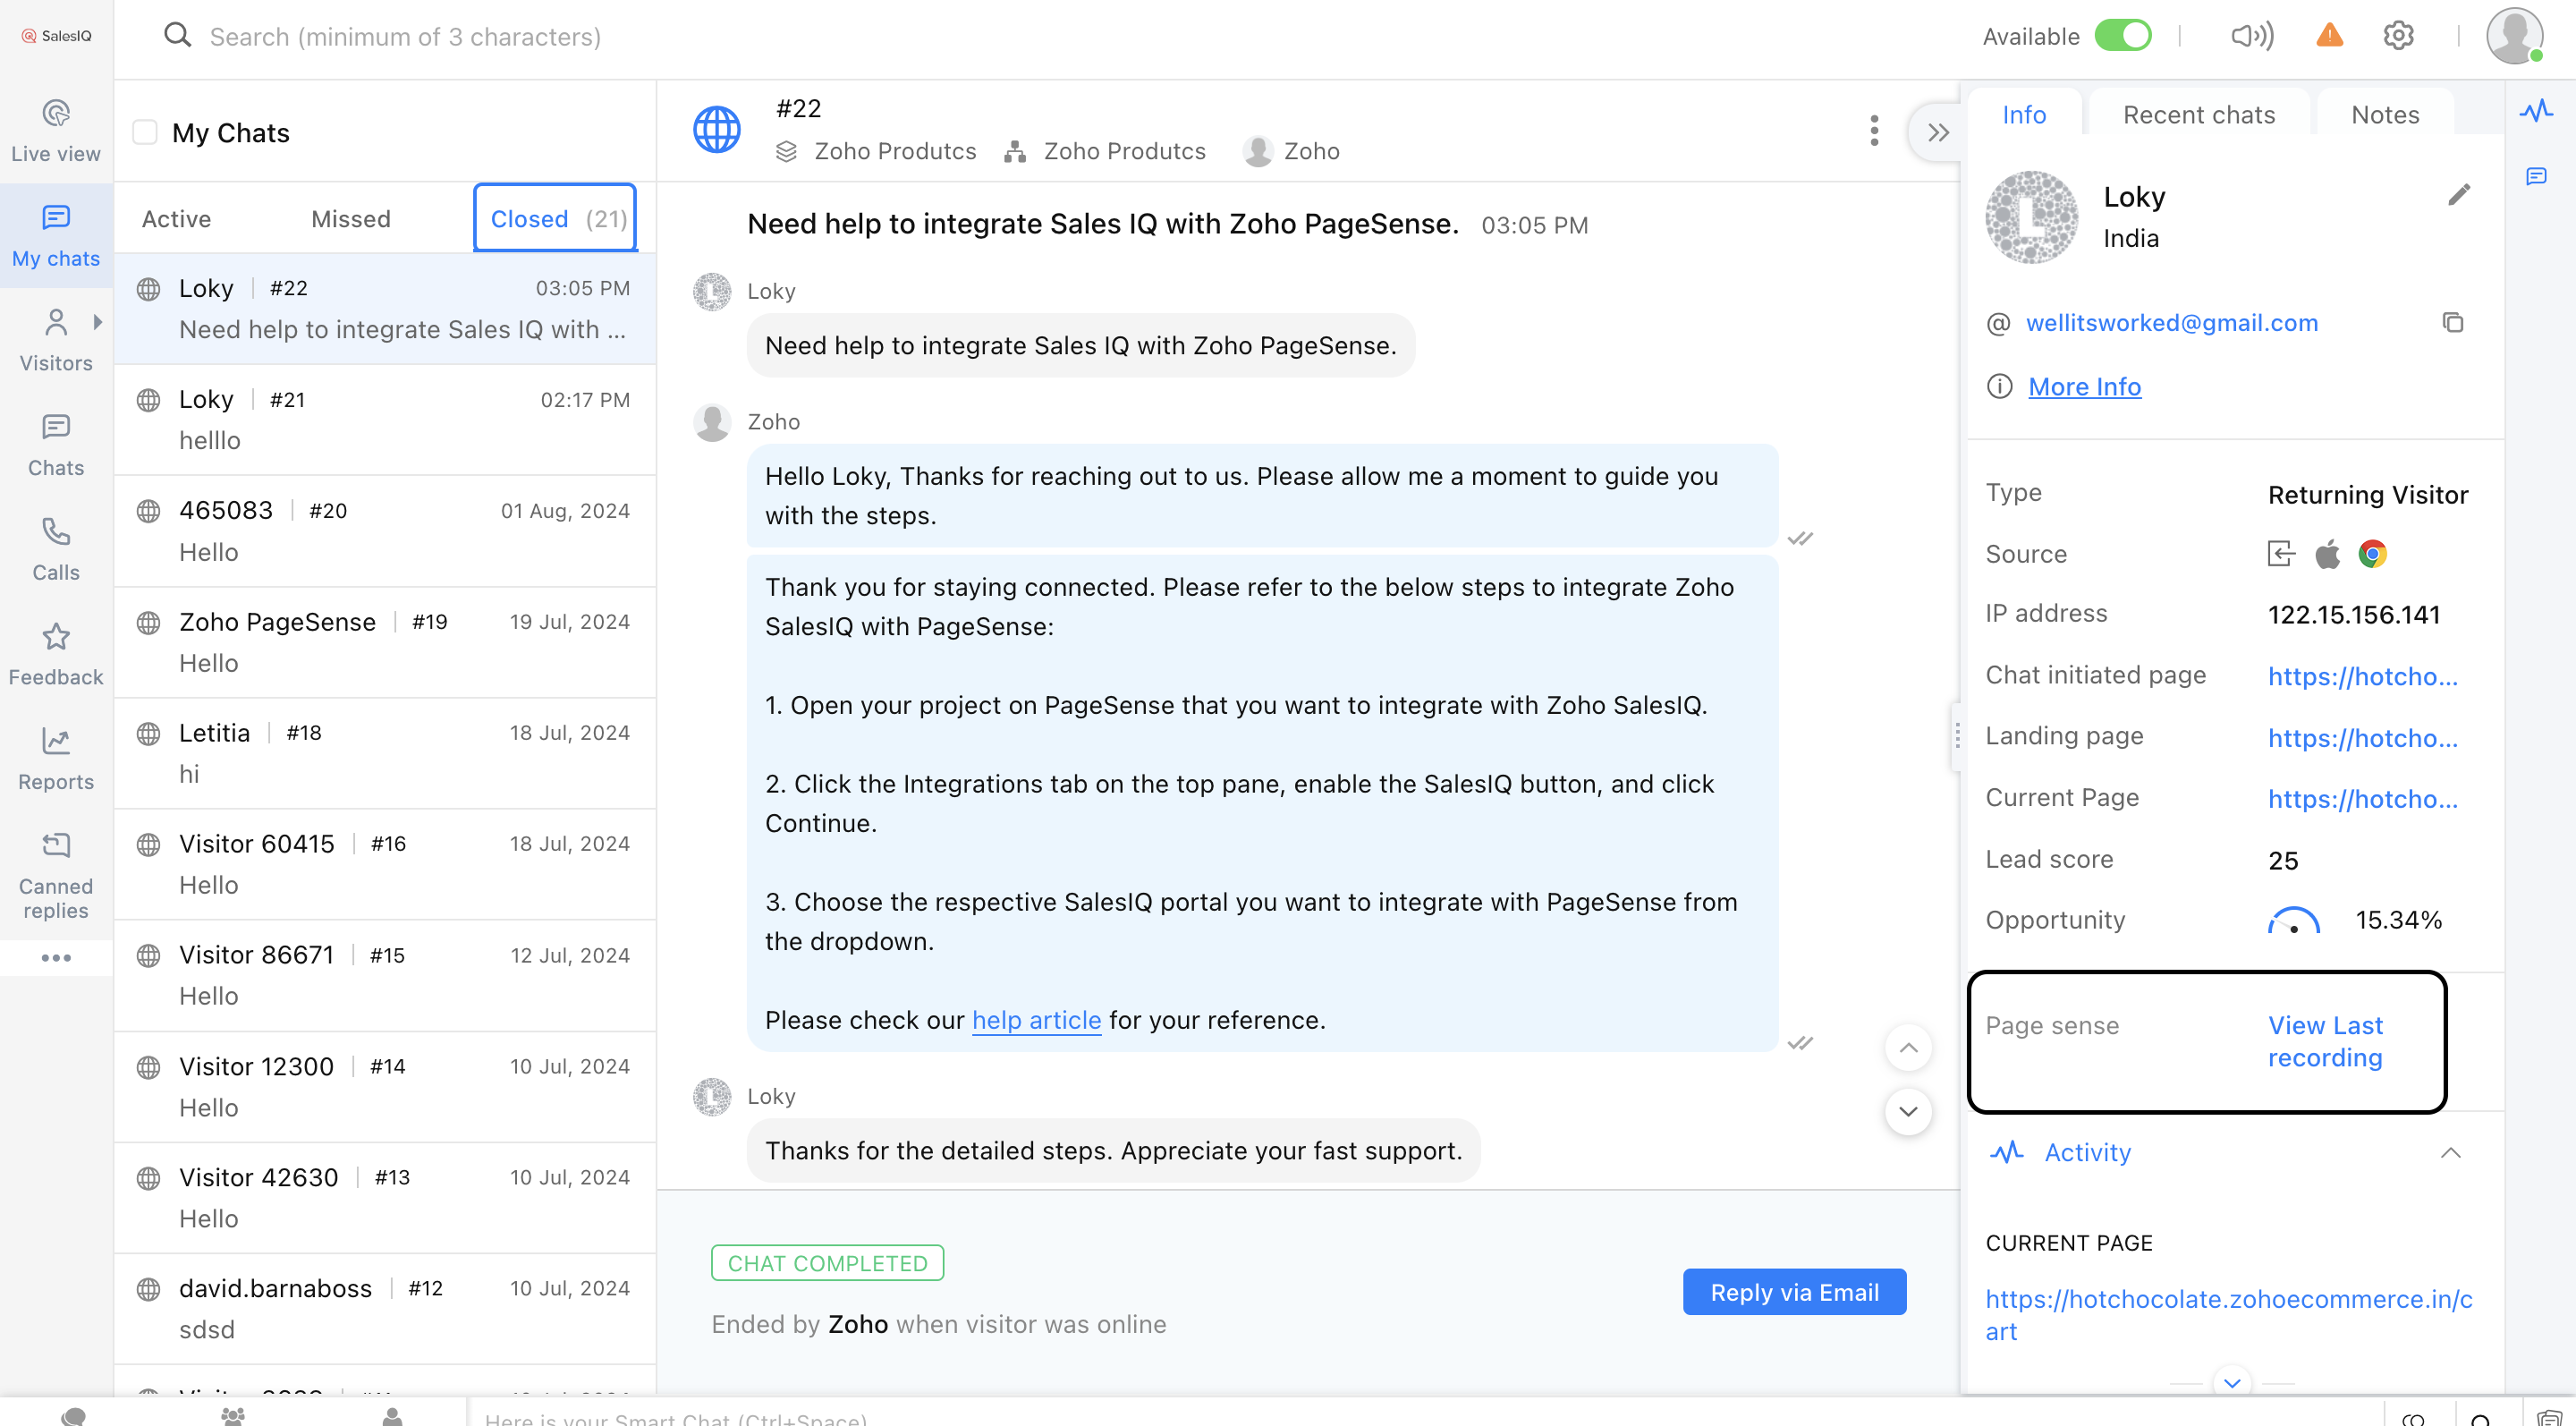The height and width of the screenshot is (1426, 2576).
Task: Open user profile avatar menu
Action: click(2514, 36)
